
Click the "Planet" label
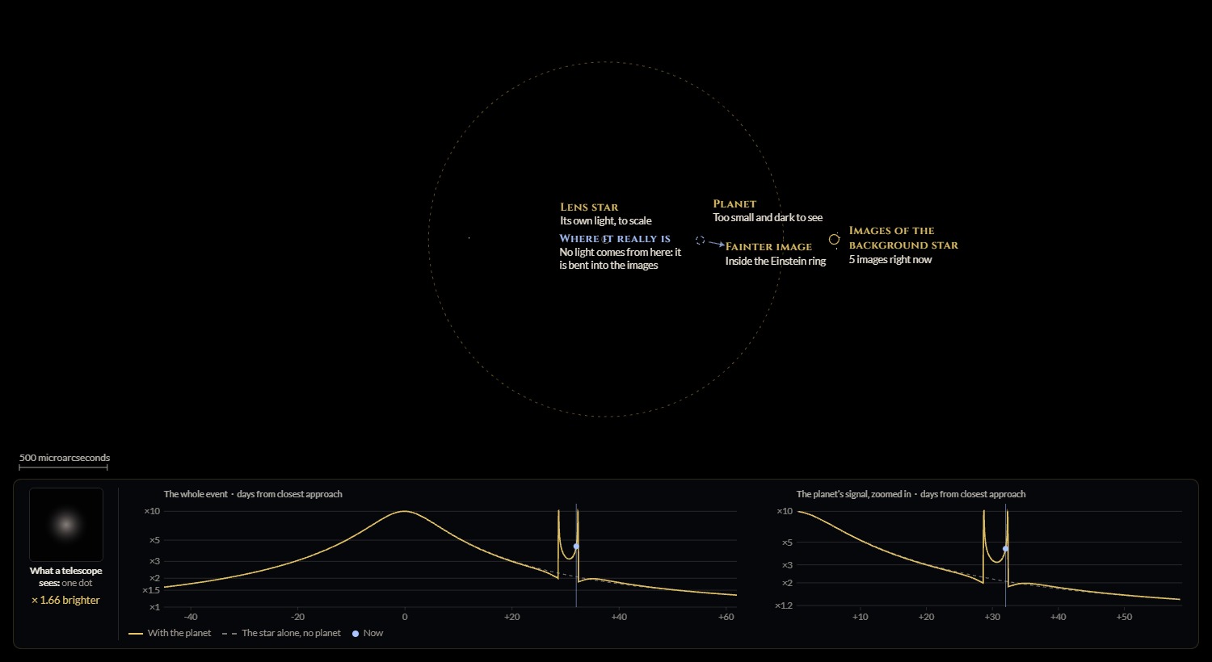coord(734,203)
